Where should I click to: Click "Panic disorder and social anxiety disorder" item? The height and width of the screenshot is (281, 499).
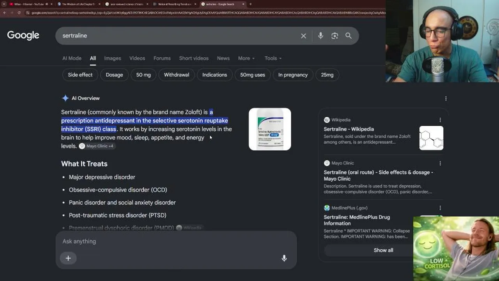tap(122, 203)
